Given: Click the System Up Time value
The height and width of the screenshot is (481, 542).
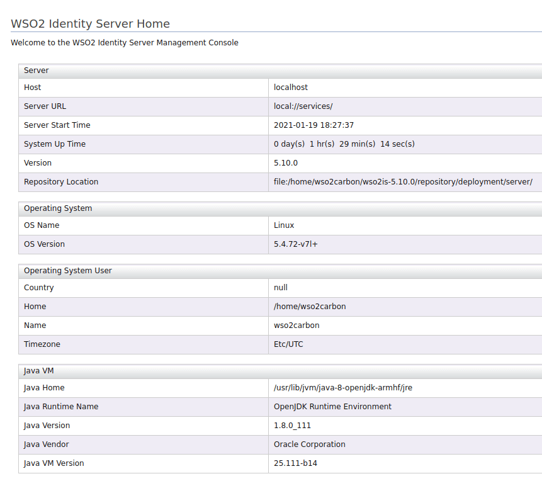Looking at the screenshot, I should (344, 144).
